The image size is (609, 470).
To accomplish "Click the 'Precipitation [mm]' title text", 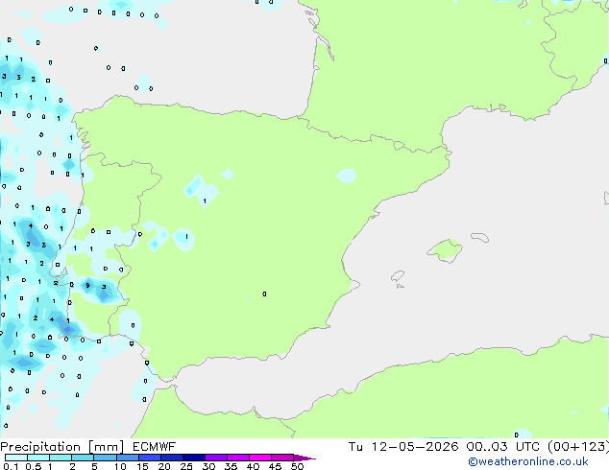I will (62, 447).
